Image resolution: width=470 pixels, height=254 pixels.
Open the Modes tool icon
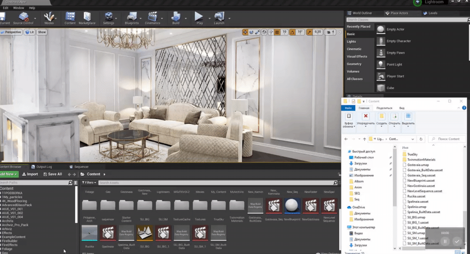[49, 18]
